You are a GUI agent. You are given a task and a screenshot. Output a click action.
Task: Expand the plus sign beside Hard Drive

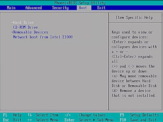click(x=12, y=22)
